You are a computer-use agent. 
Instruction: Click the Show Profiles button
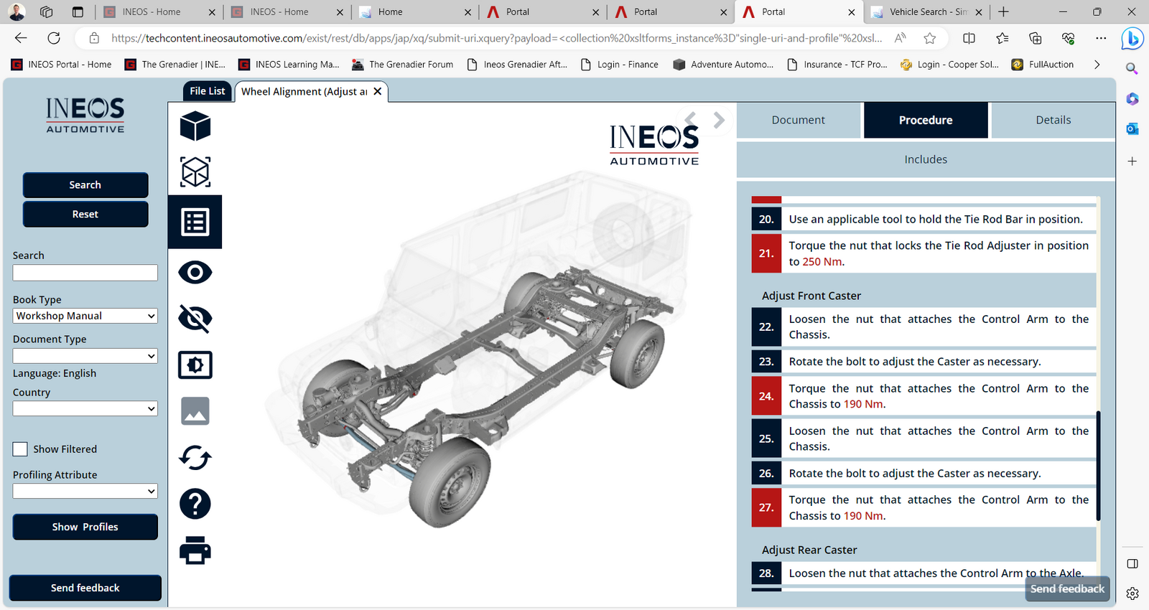85,527
